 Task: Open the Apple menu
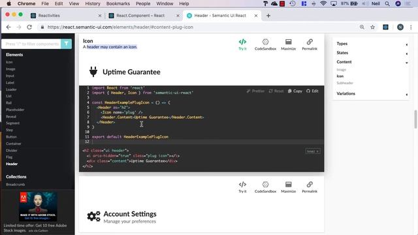(8, 3)
